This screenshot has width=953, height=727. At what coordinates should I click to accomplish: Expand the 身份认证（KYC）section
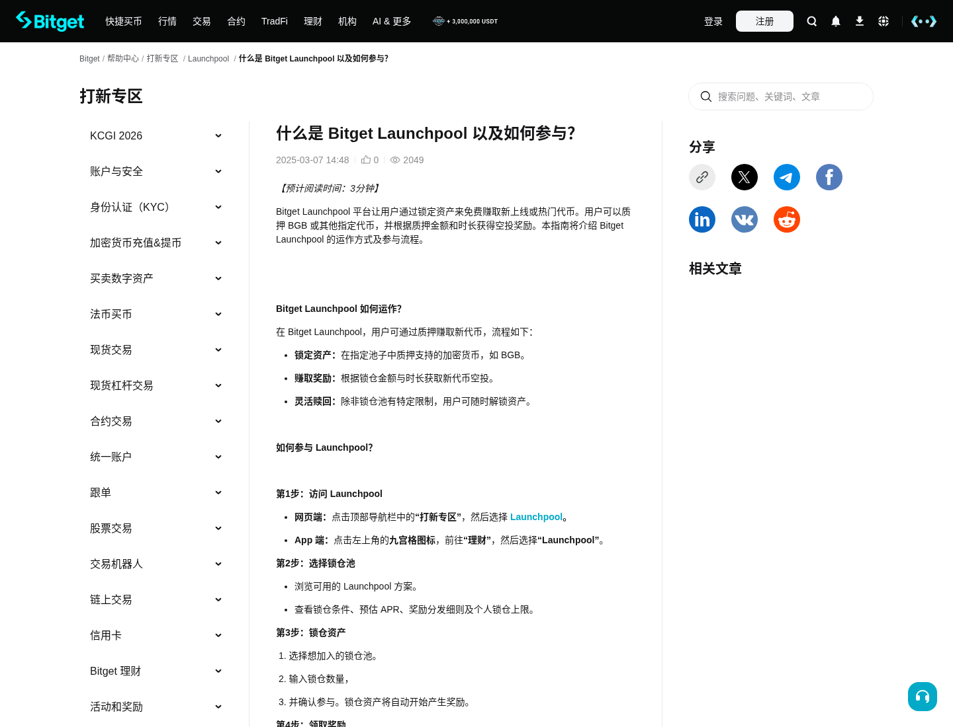click(156, 207)
